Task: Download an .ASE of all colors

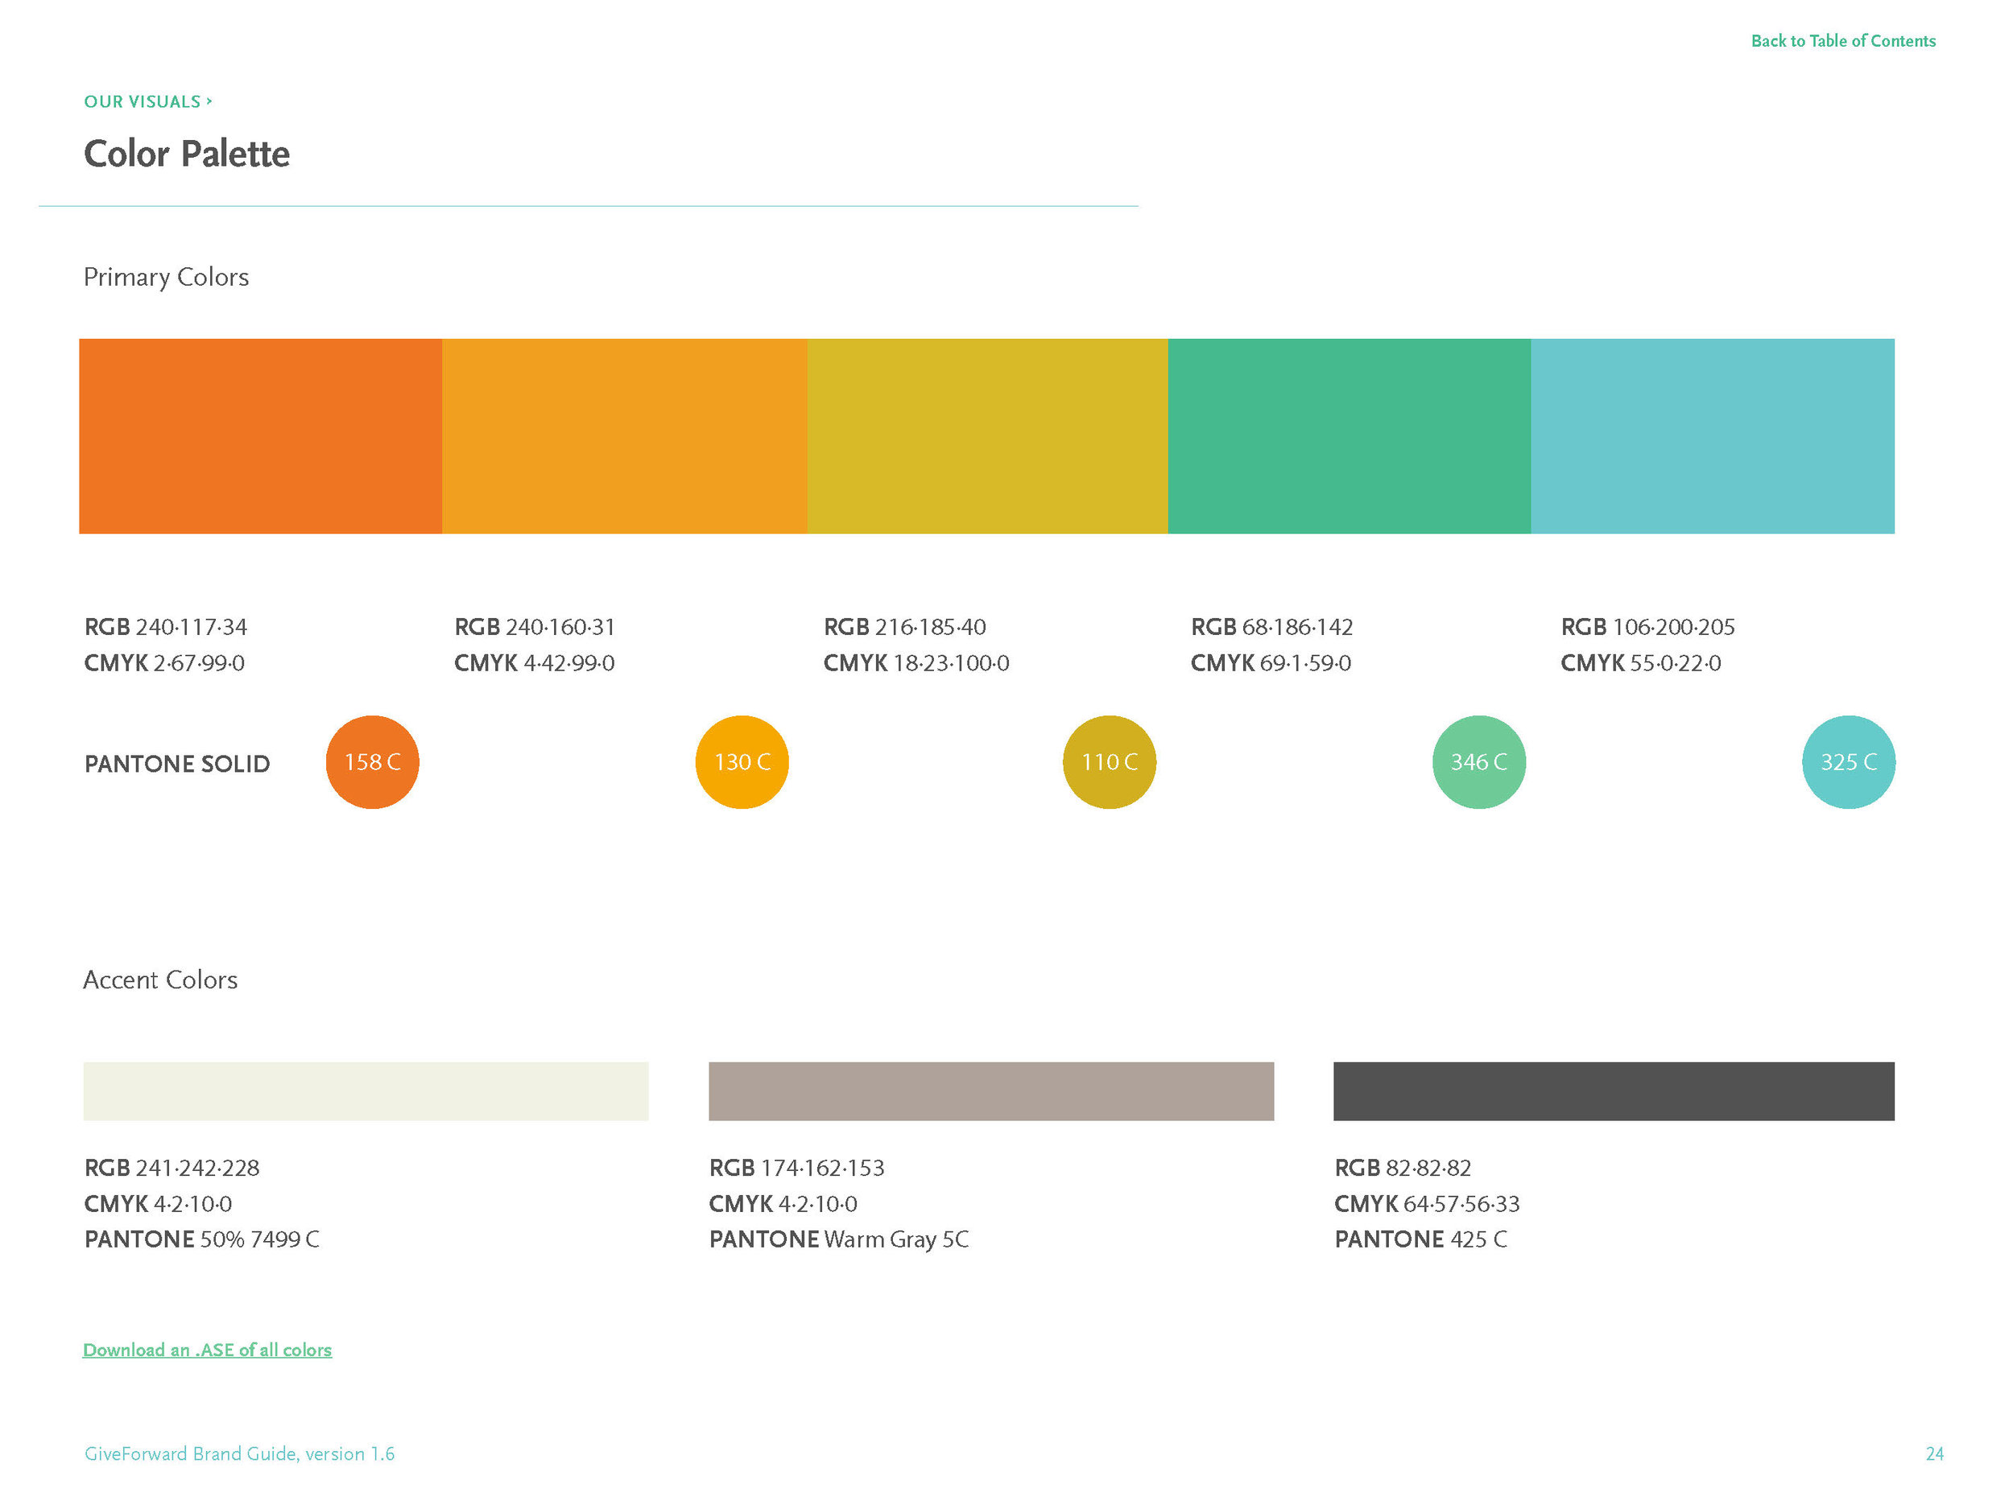Action: (208, 1350)
